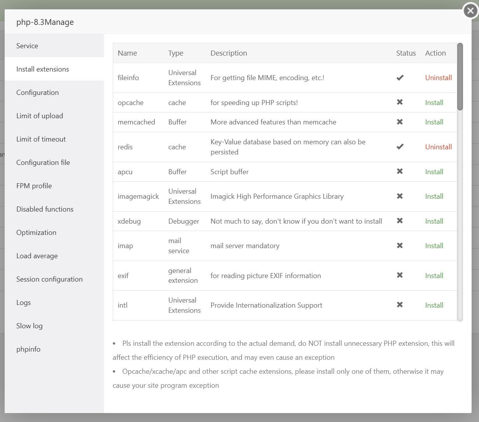Open the Slow log tab

coord(30,326)
